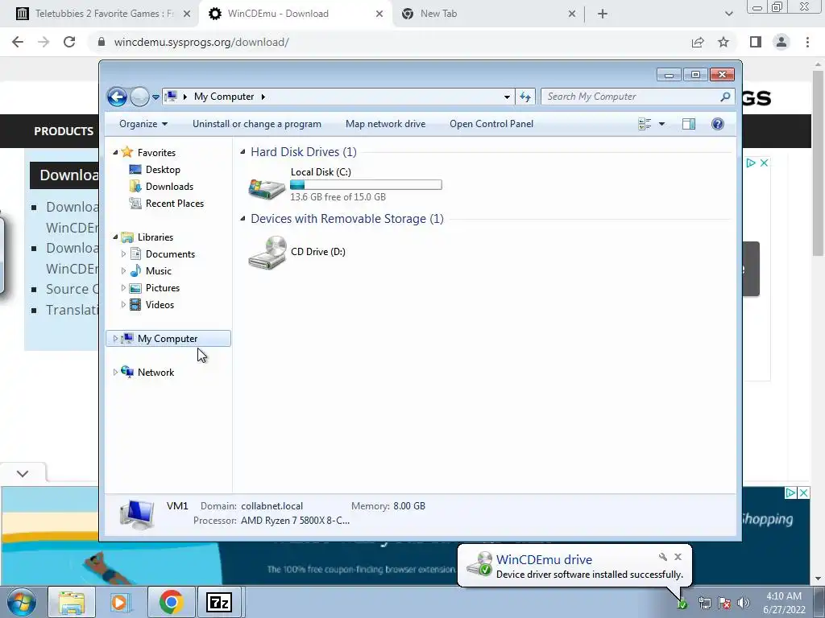Collapse Devices with Removable Storage group
825x618 pixels.
point(243,219)
